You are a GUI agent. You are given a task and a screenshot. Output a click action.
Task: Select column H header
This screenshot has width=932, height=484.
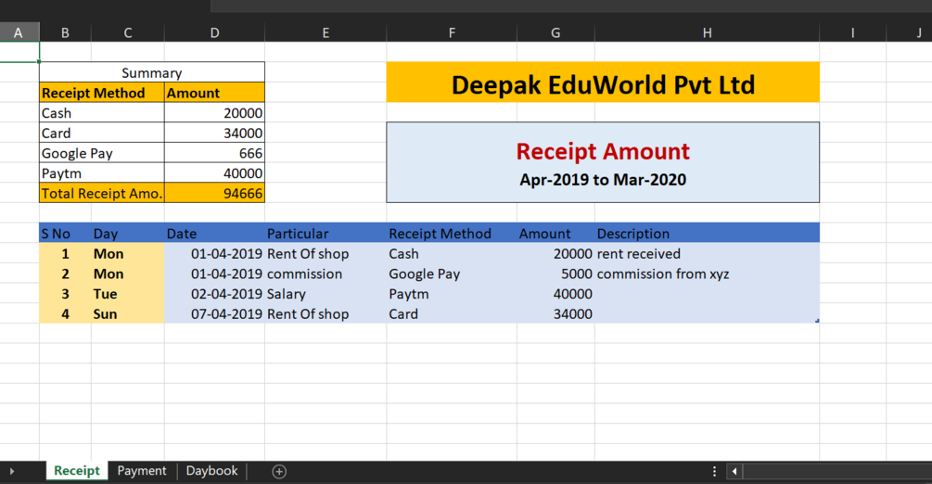[x=707, y=32]
